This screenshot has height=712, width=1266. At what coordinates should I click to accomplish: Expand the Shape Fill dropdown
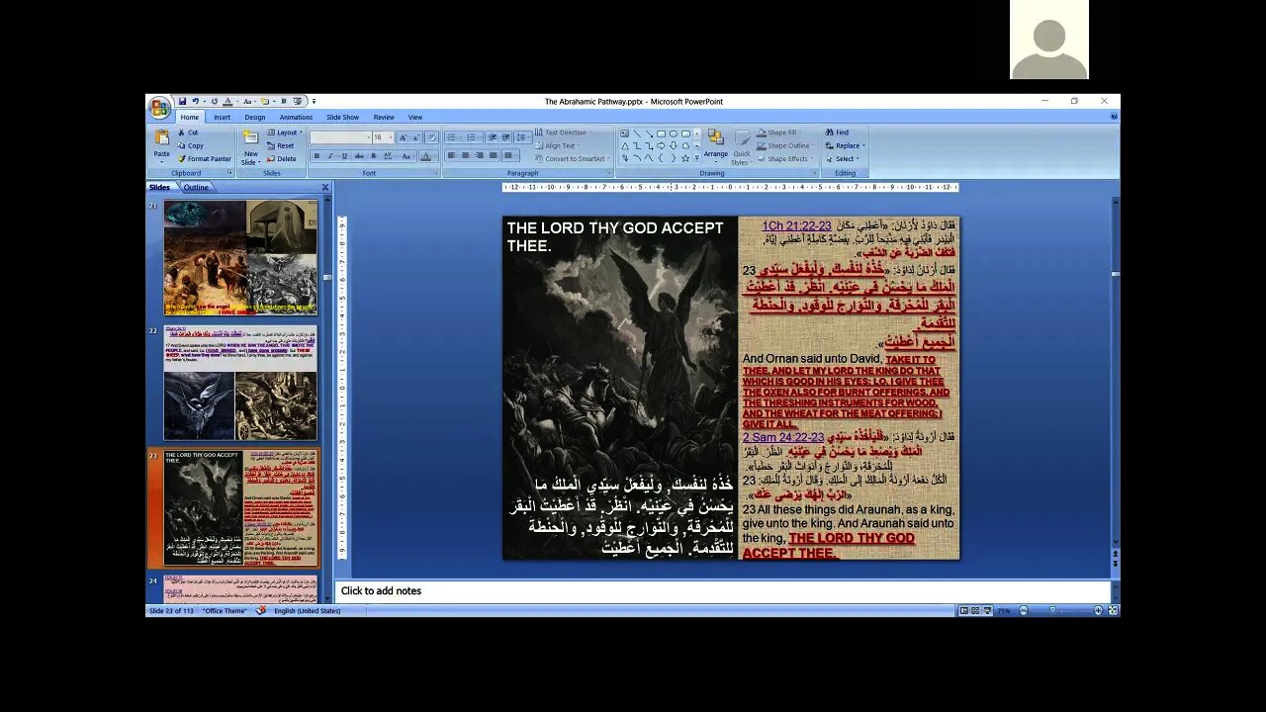[780, 133]
